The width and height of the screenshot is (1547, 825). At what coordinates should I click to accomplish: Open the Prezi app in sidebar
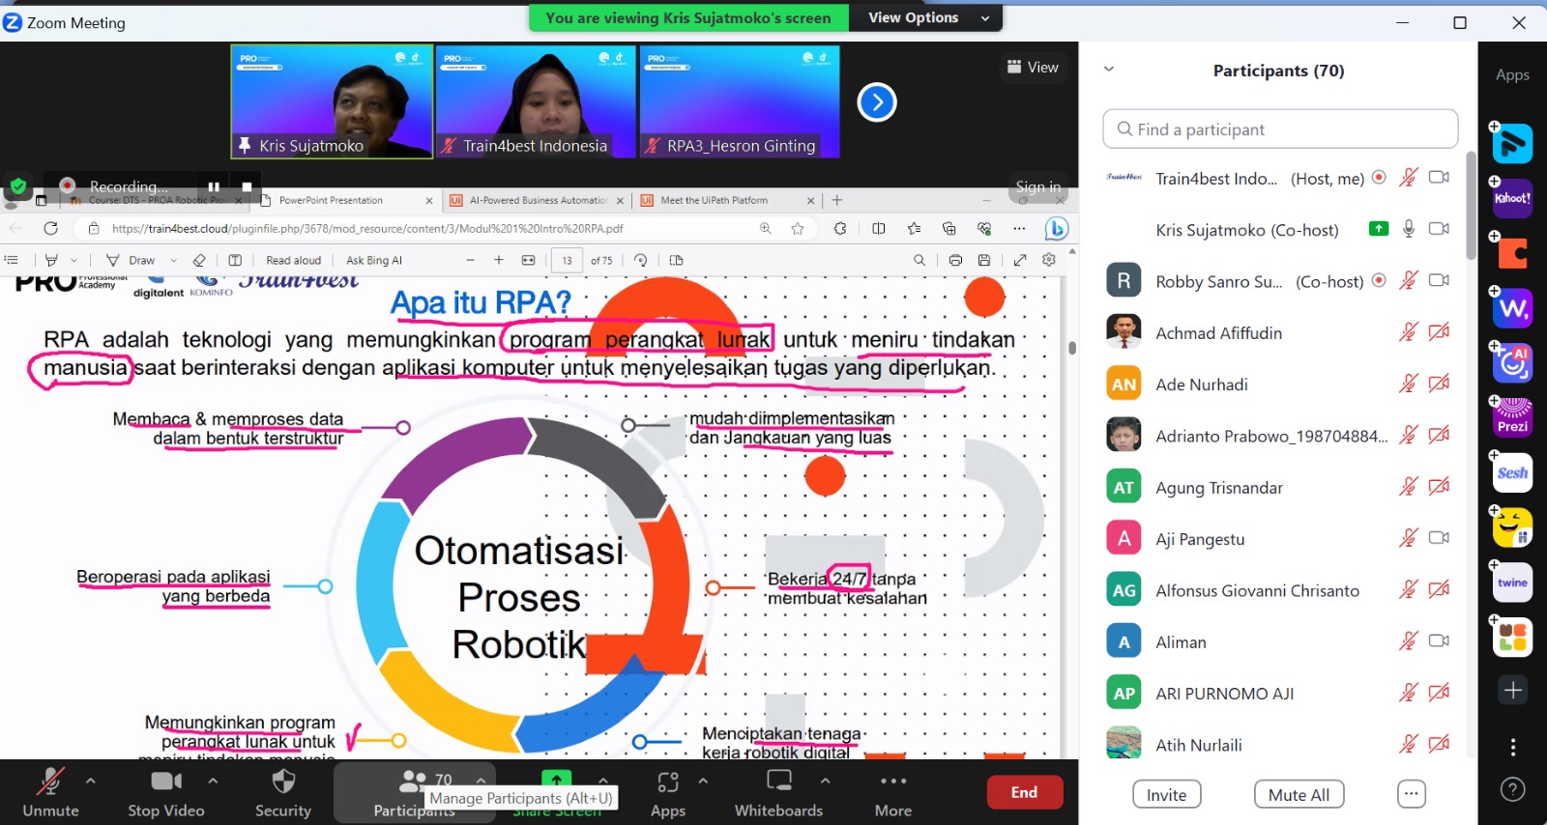point(1512,417)
